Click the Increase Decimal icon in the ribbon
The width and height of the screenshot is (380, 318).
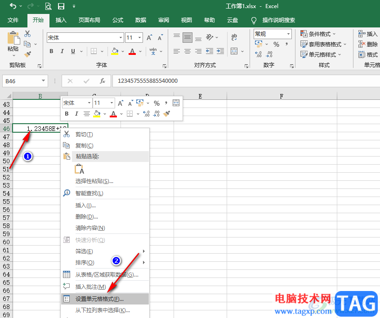258,54
